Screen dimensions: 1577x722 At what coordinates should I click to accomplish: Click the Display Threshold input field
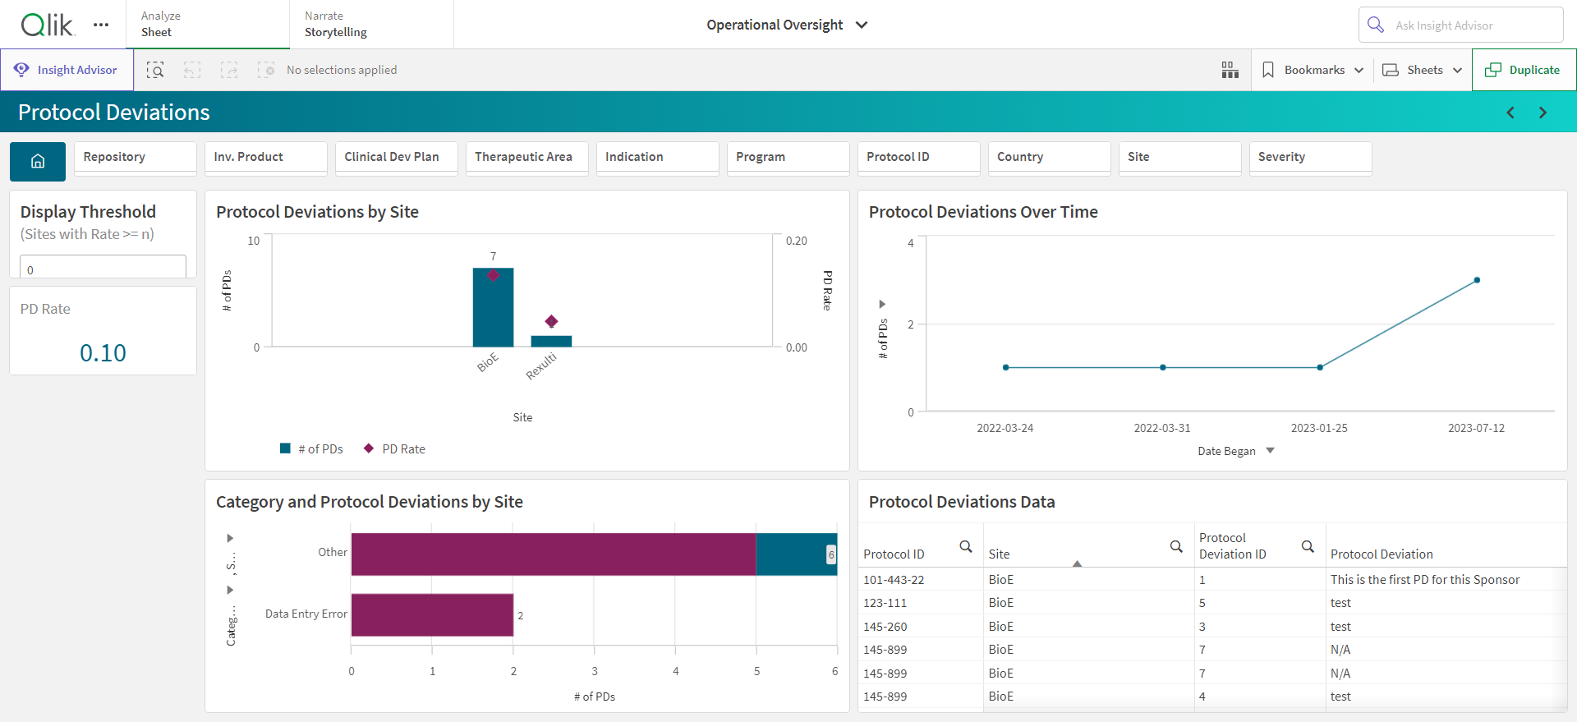pyautogui.click(x=103, y=269)
